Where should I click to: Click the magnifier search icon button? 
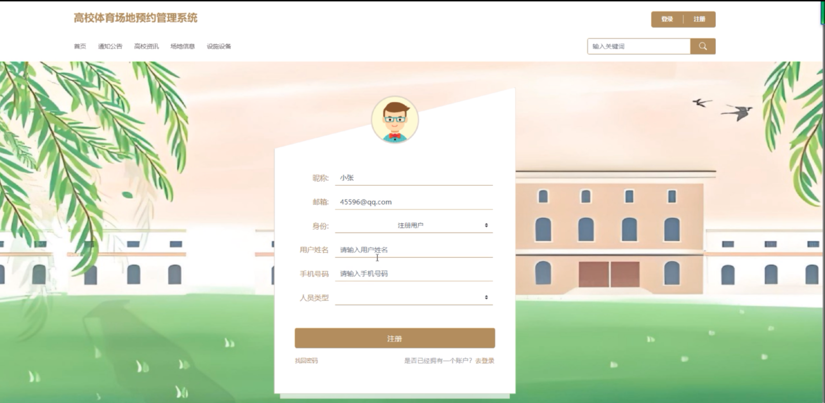[703, 46]
